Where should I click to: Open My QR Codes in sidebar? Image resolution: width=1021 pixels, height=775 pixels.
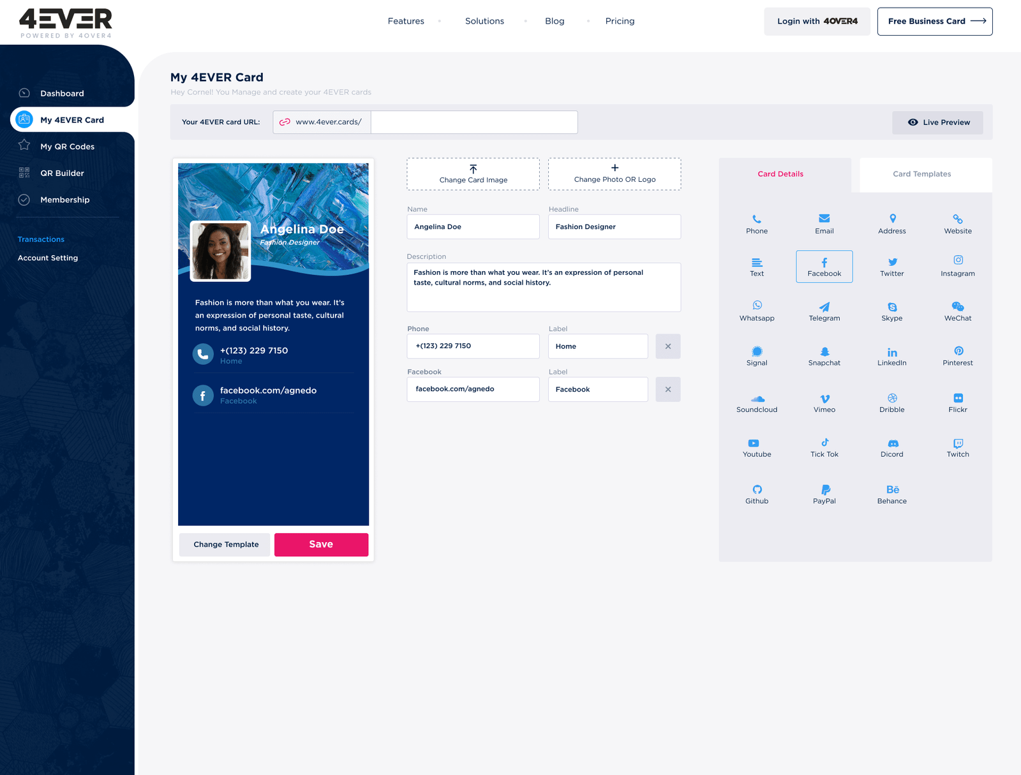(67, 147)
